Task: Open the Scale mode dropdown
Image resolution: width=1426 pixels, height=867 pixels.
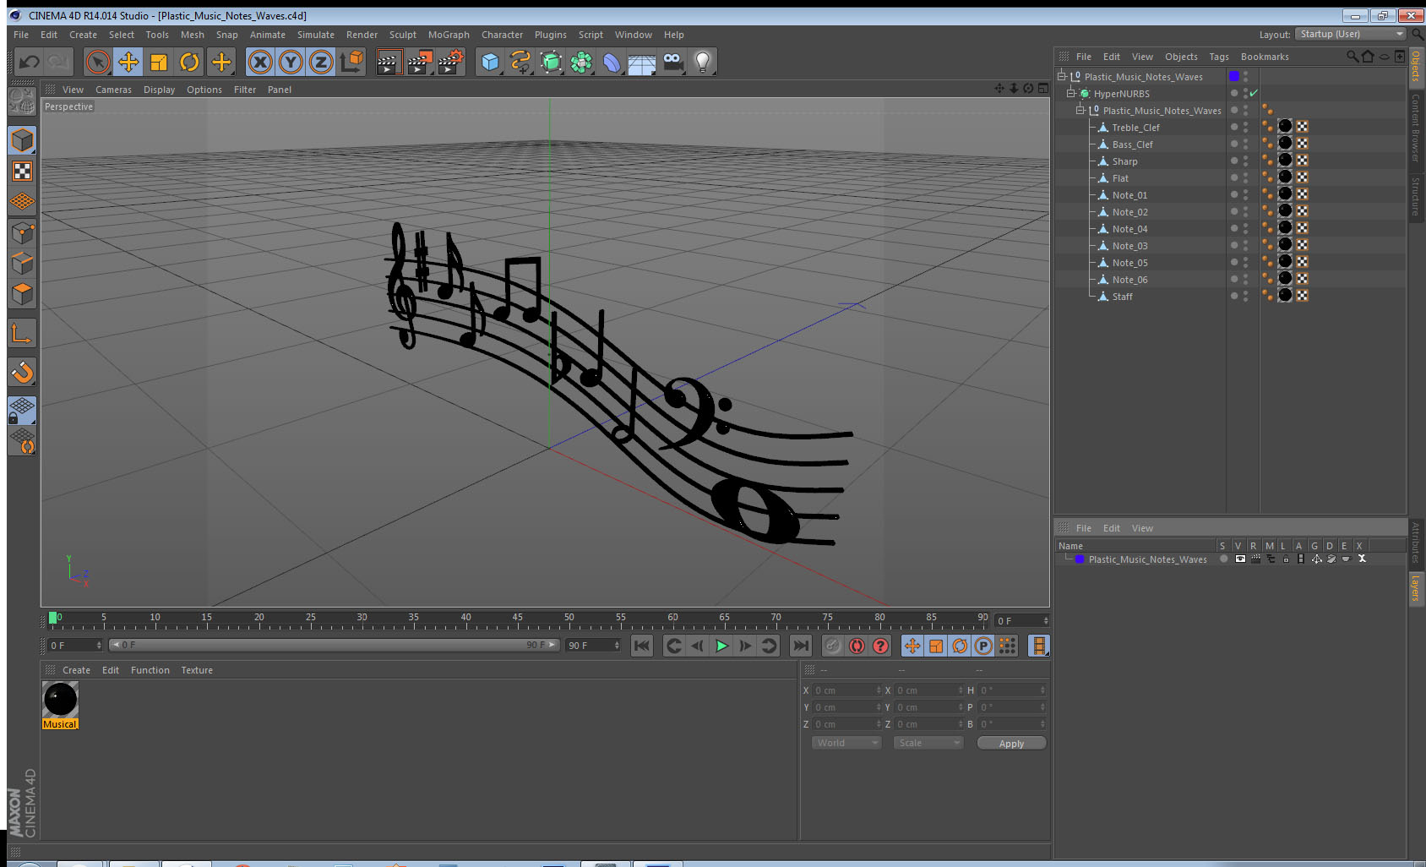Action: 928,743
